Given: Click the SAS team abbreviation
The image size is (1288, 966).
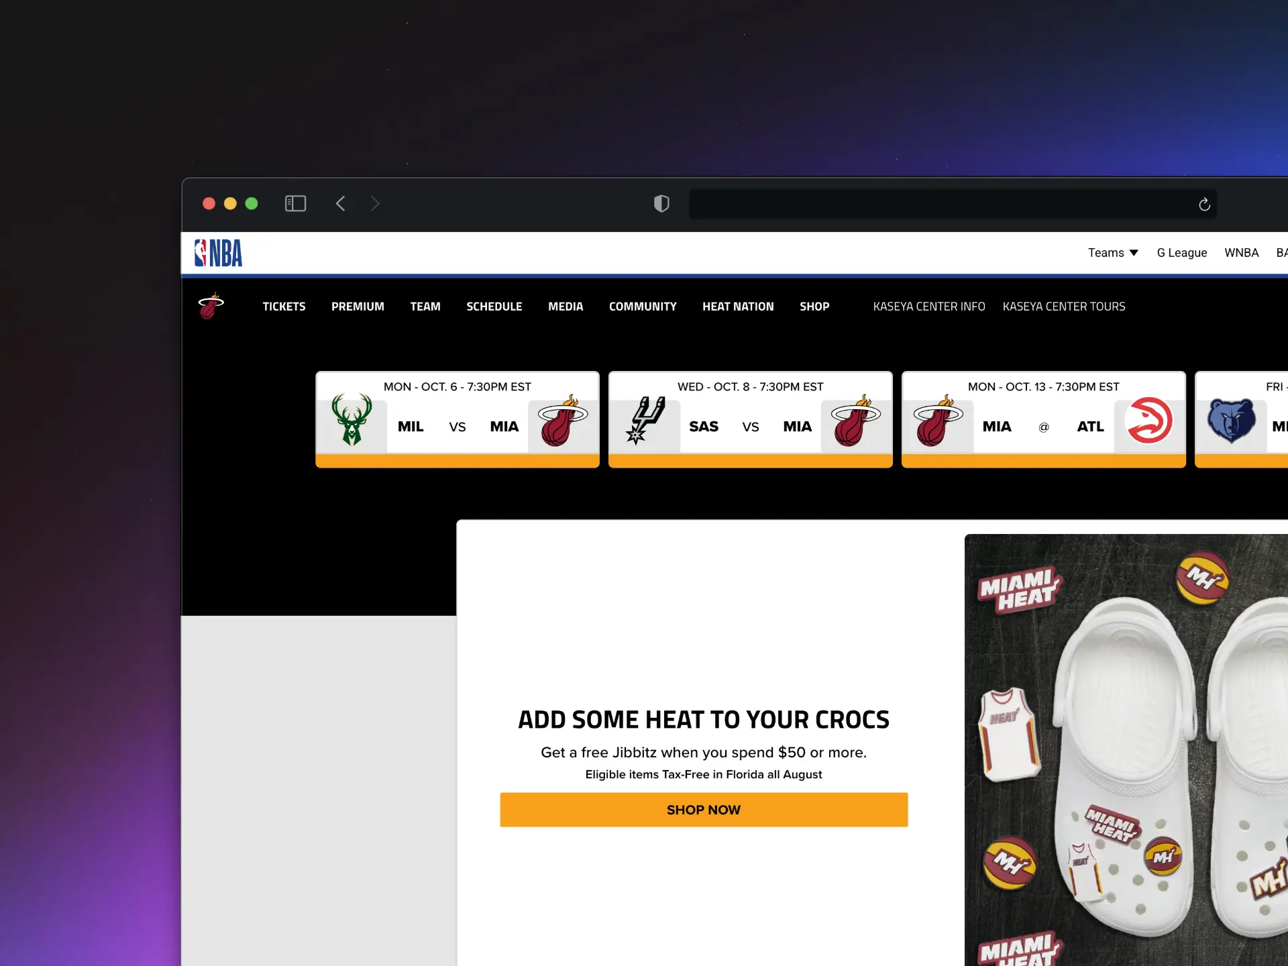Looking at the screenshot, I should 704,427.
